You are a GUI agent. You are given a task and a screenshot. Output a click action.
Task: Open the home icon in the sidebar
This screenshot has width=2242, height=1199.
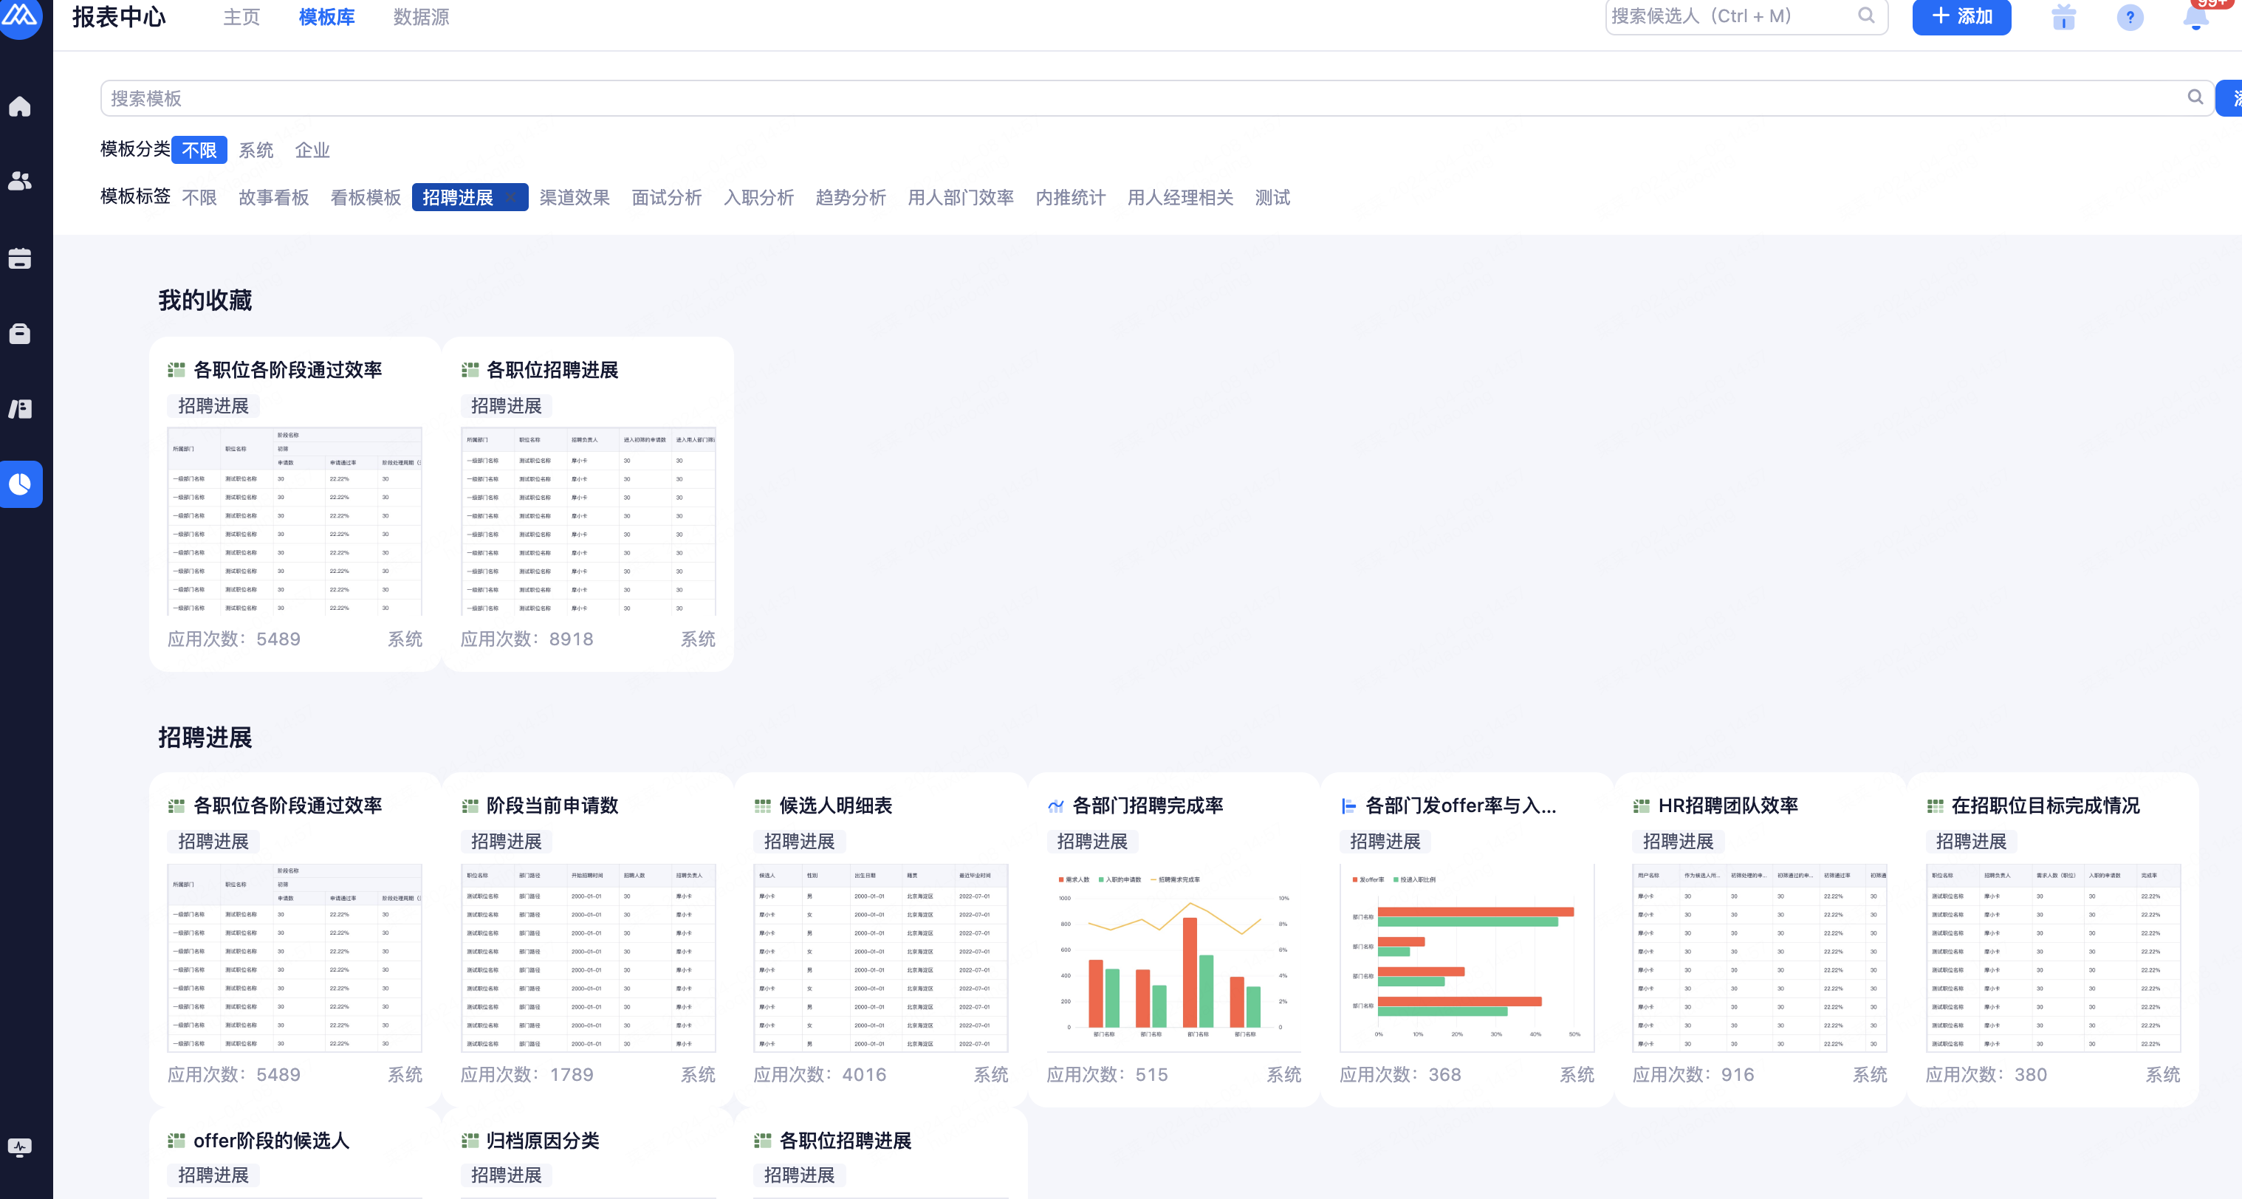point(20,106)
